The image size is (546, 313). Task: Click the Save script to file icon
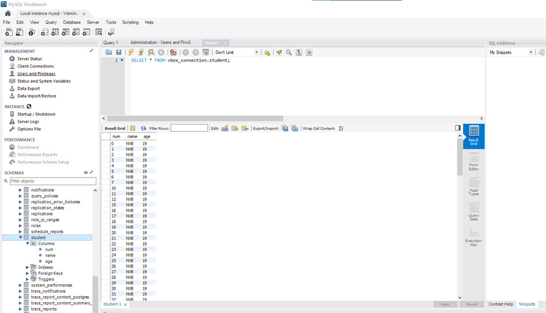pyautogui.click(x=119, y=52)
